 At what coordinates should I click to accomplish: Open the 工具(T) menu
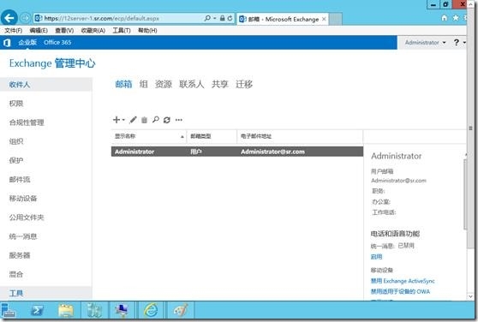pyautogui.click(x=122, y=31)
